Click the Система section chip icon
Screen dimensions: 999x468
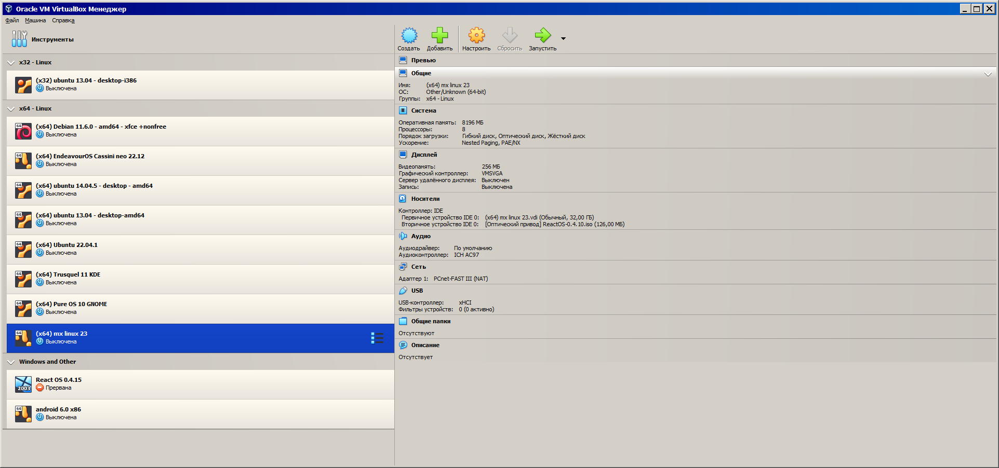[403, 111]
